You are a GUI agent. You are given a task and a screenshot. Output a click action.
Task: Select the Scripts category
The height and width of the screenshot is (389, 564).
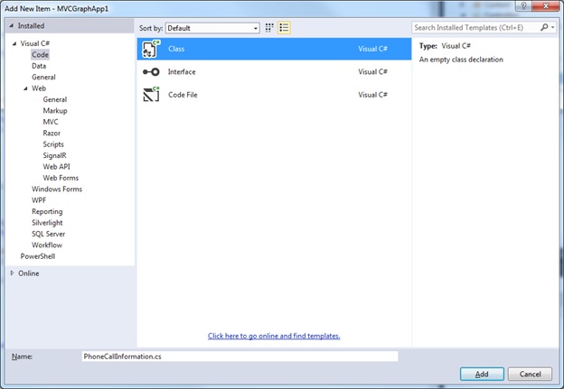pyautogui.click(x=53, y=144)
